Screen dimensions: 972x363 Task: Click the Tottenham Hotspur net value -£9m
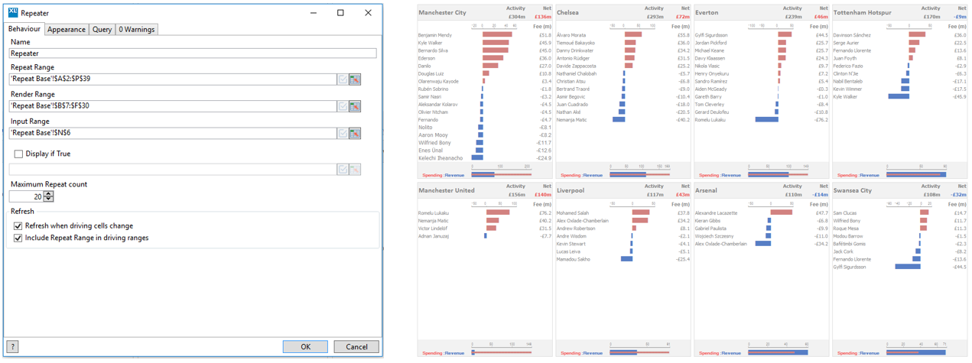[959, 16]
